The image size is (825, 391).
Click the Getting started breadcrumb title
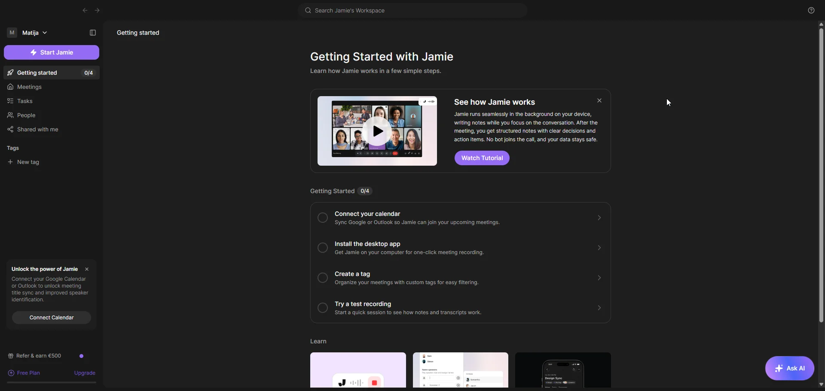pos(138,33)
